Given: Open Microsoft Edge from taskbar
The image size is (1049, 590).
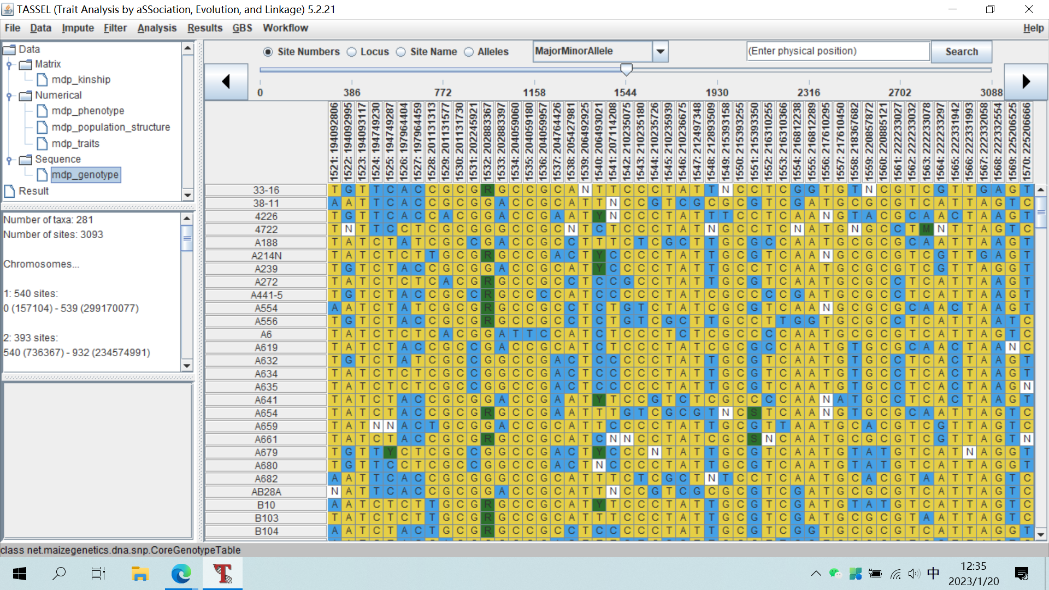Looking at the screenshot, I should click(x=181, y=574).
